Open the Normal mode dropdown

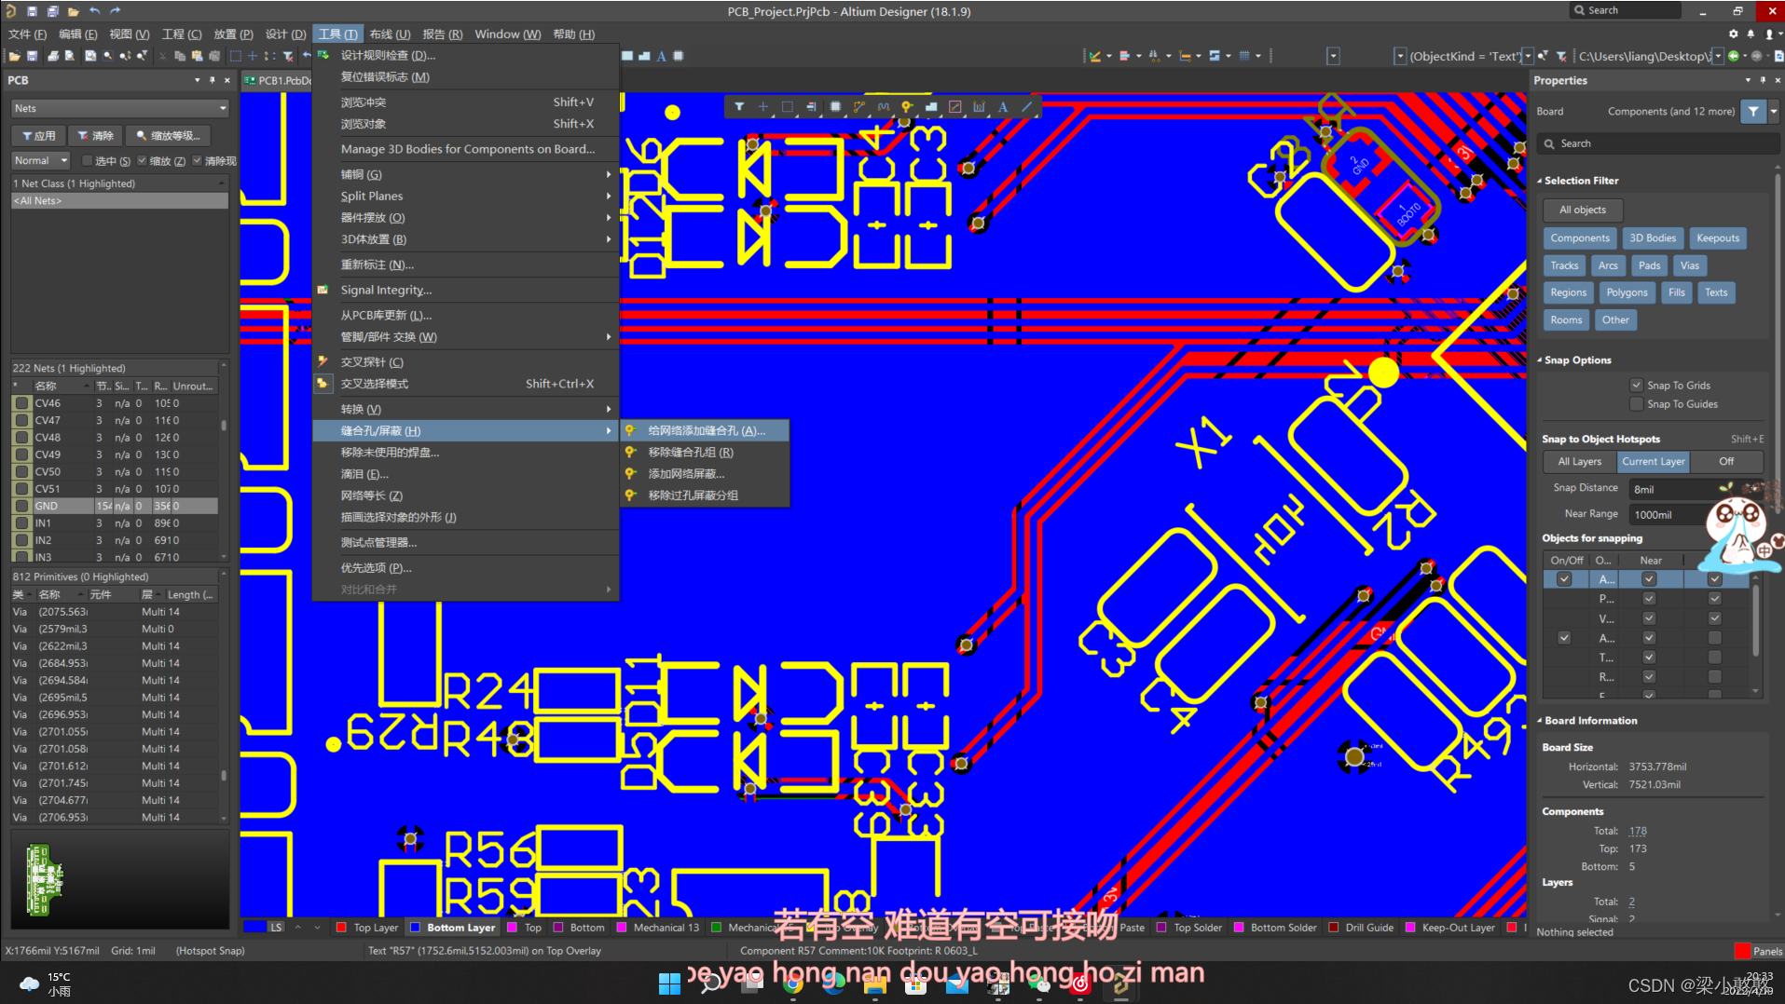click(x=40, y=161)
